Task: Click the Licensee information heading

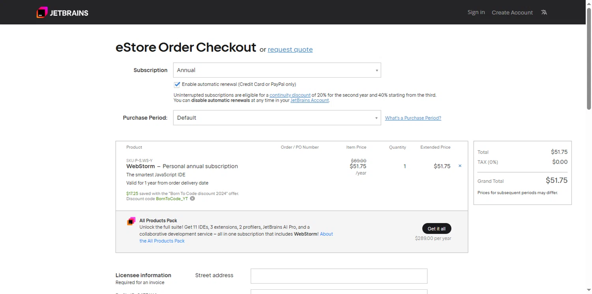Action: (x=143, y=275)
